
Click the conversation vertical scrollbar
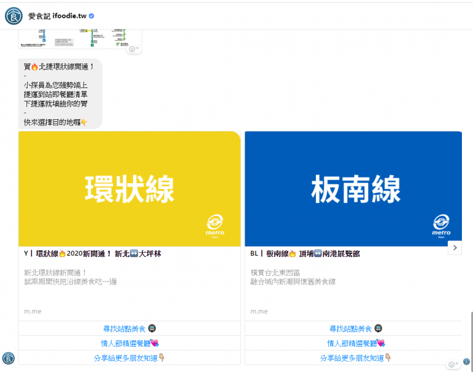coord(471,341)
